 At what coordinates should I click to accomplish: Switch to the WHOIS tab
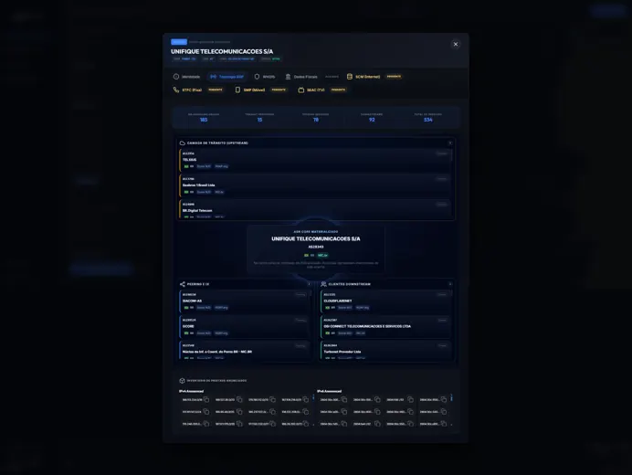point(265,77)
